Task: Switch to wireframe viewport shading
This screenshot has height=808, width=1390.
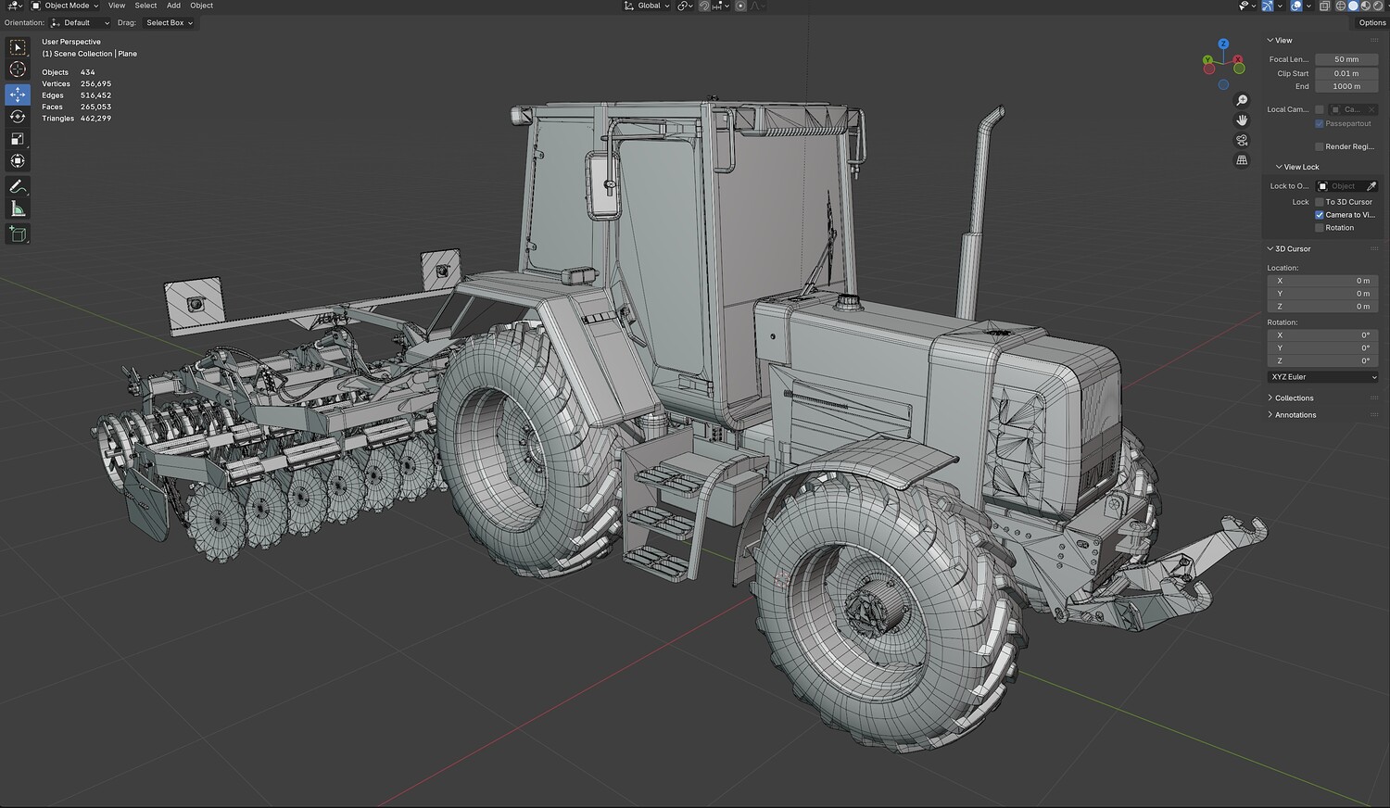Action: pyautogui.click(x=1340, y=6)
